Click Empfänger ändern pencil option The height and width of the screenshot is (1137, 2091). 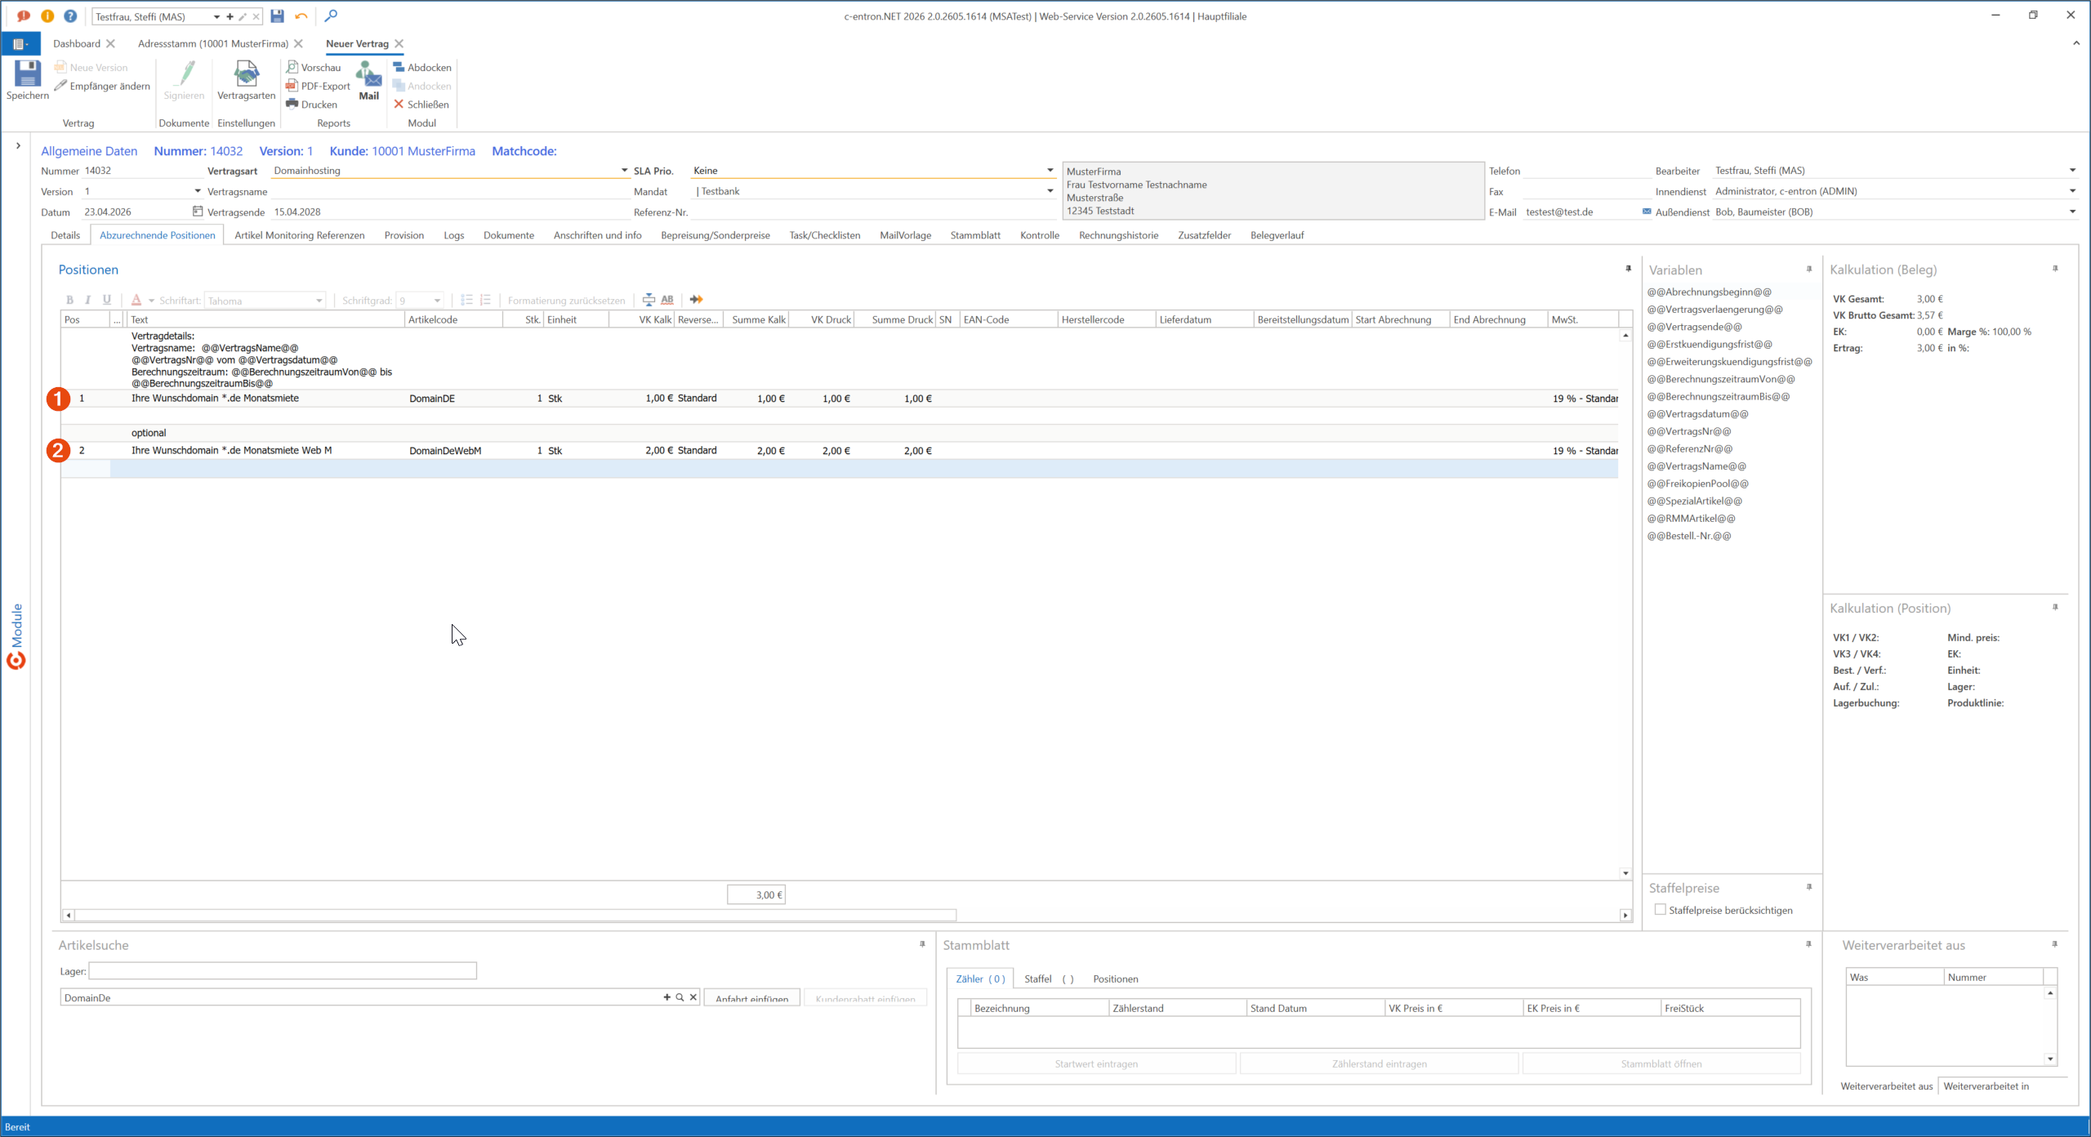pyautogui.click(x=102, y=86)
